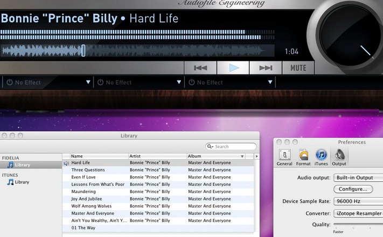383x237 pixels.
Task: Click the Search field in Library window
Action: click(231, 146)
